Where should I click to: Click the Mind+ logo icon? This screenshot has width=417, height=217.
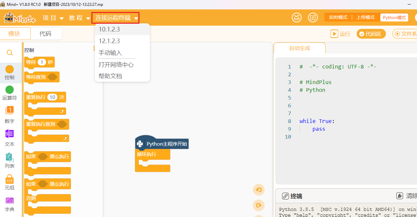point(20,18)
